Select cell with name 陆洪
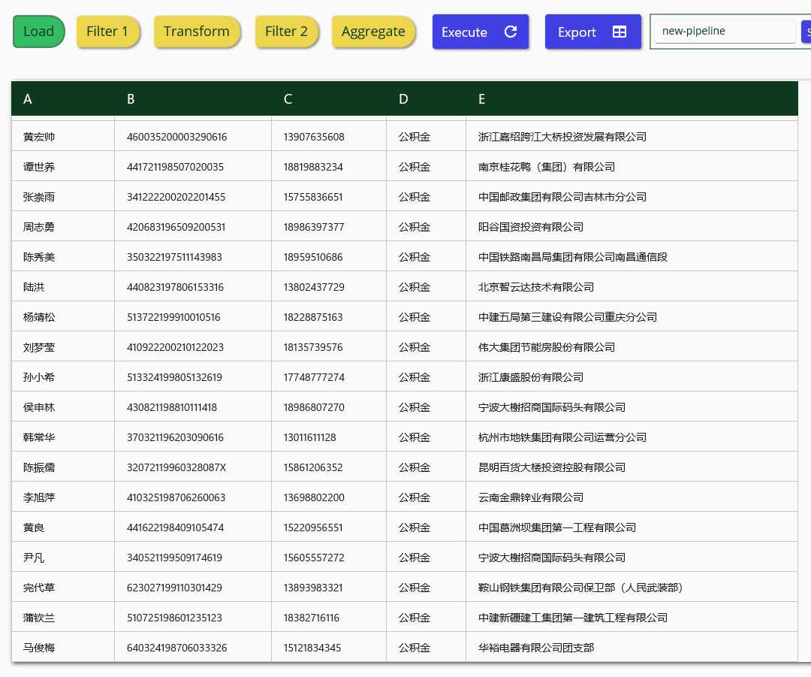 (x=63, y=287)
